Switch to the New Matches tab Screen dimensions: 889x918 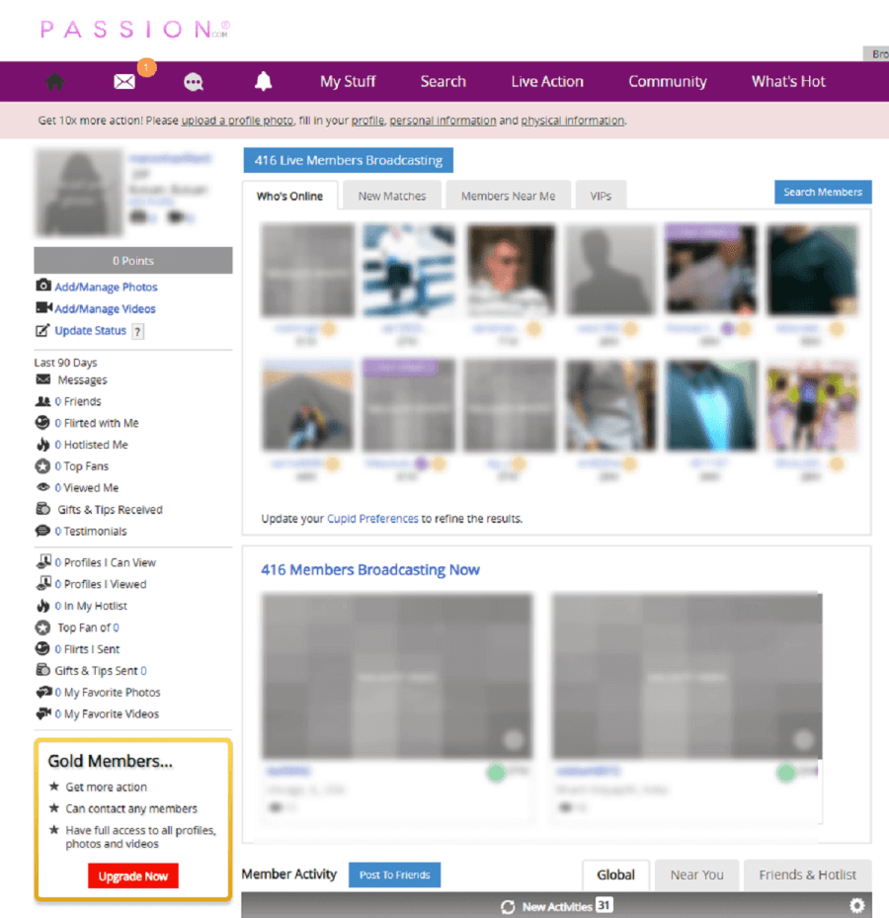click(x=391, y=196)
